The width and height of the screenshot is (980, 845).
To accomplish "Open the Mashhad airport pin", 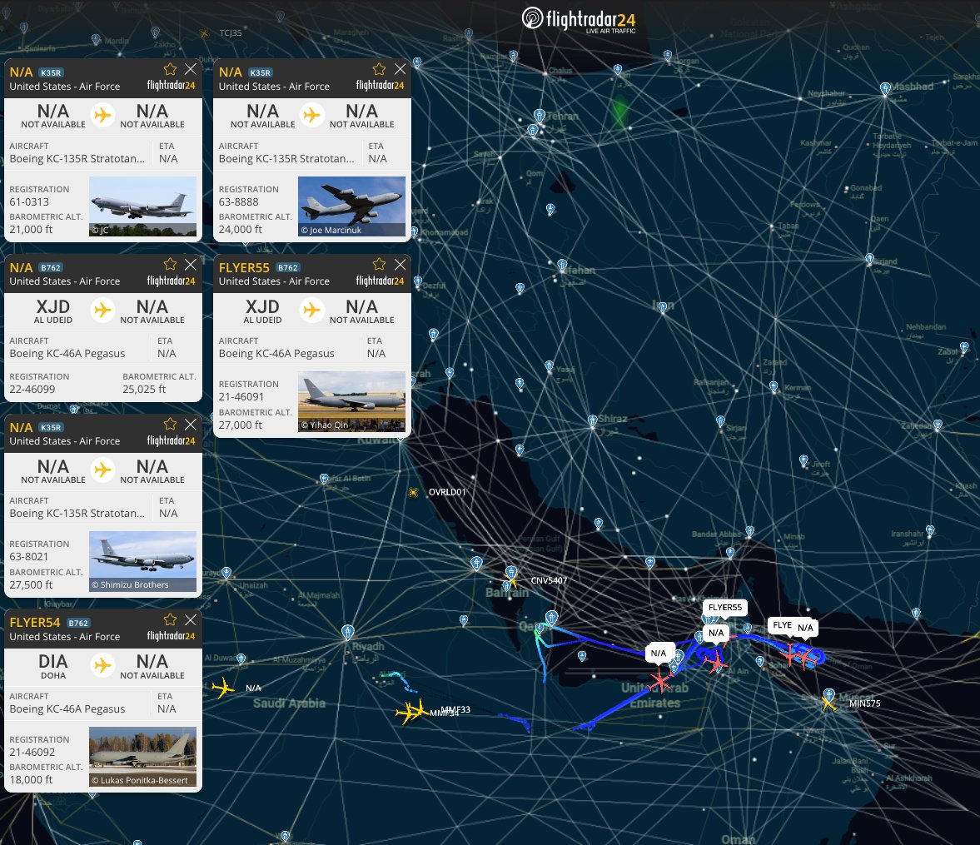I will tap(885, 89).
